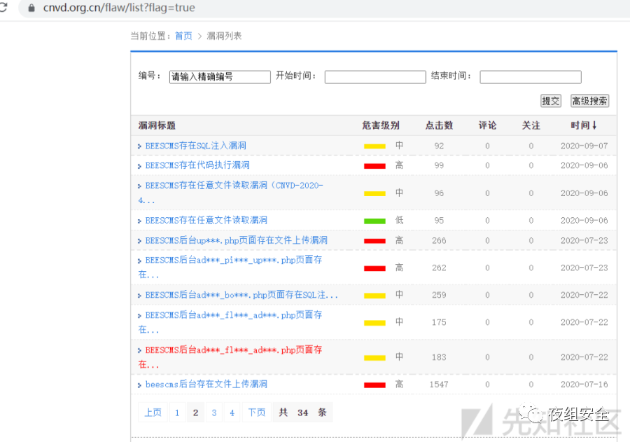Click green severity bar in 低 row

[x=374, y=221]
